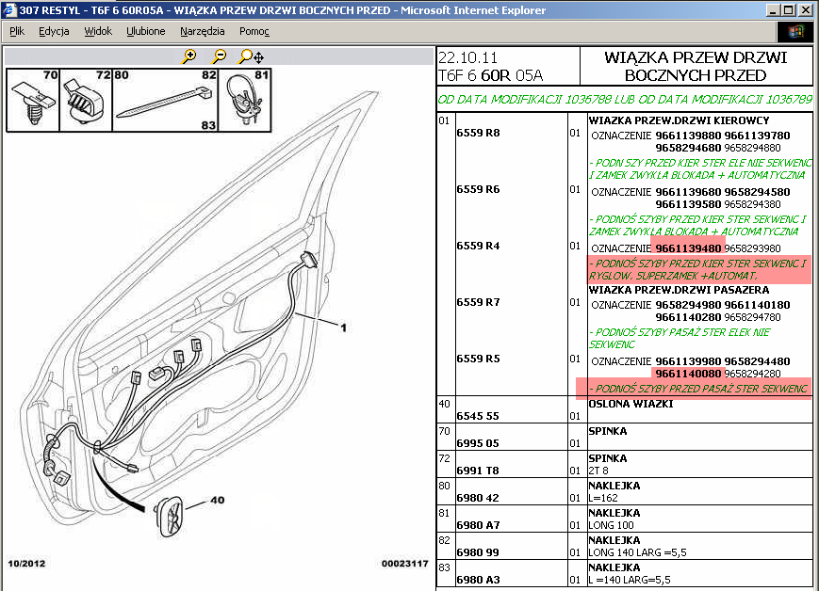The height and width of the screenshot is (591, 819).
Task: Click part number 6559 R7
Action: coord(478,302)
